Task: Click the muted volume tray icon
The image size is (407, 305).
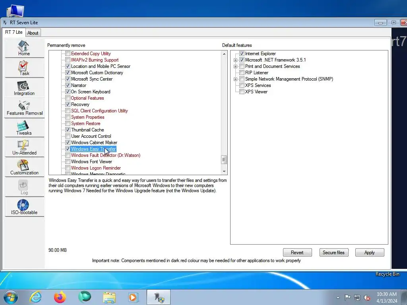Action: click(x=367, y=297)
